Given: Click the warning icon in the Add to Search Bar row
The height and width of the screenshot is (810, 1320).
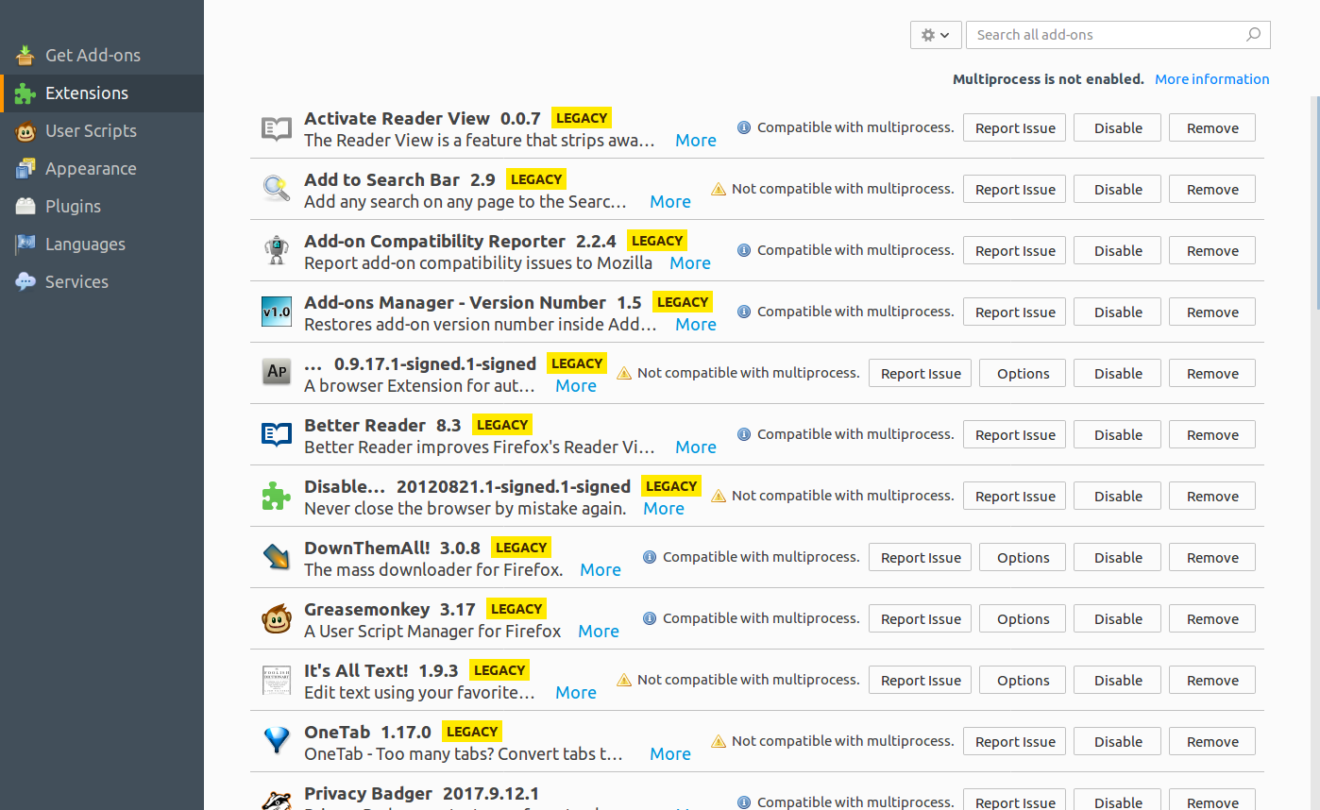Looking at the screenshot, I should pyautogui.click(x=719, y=189).
